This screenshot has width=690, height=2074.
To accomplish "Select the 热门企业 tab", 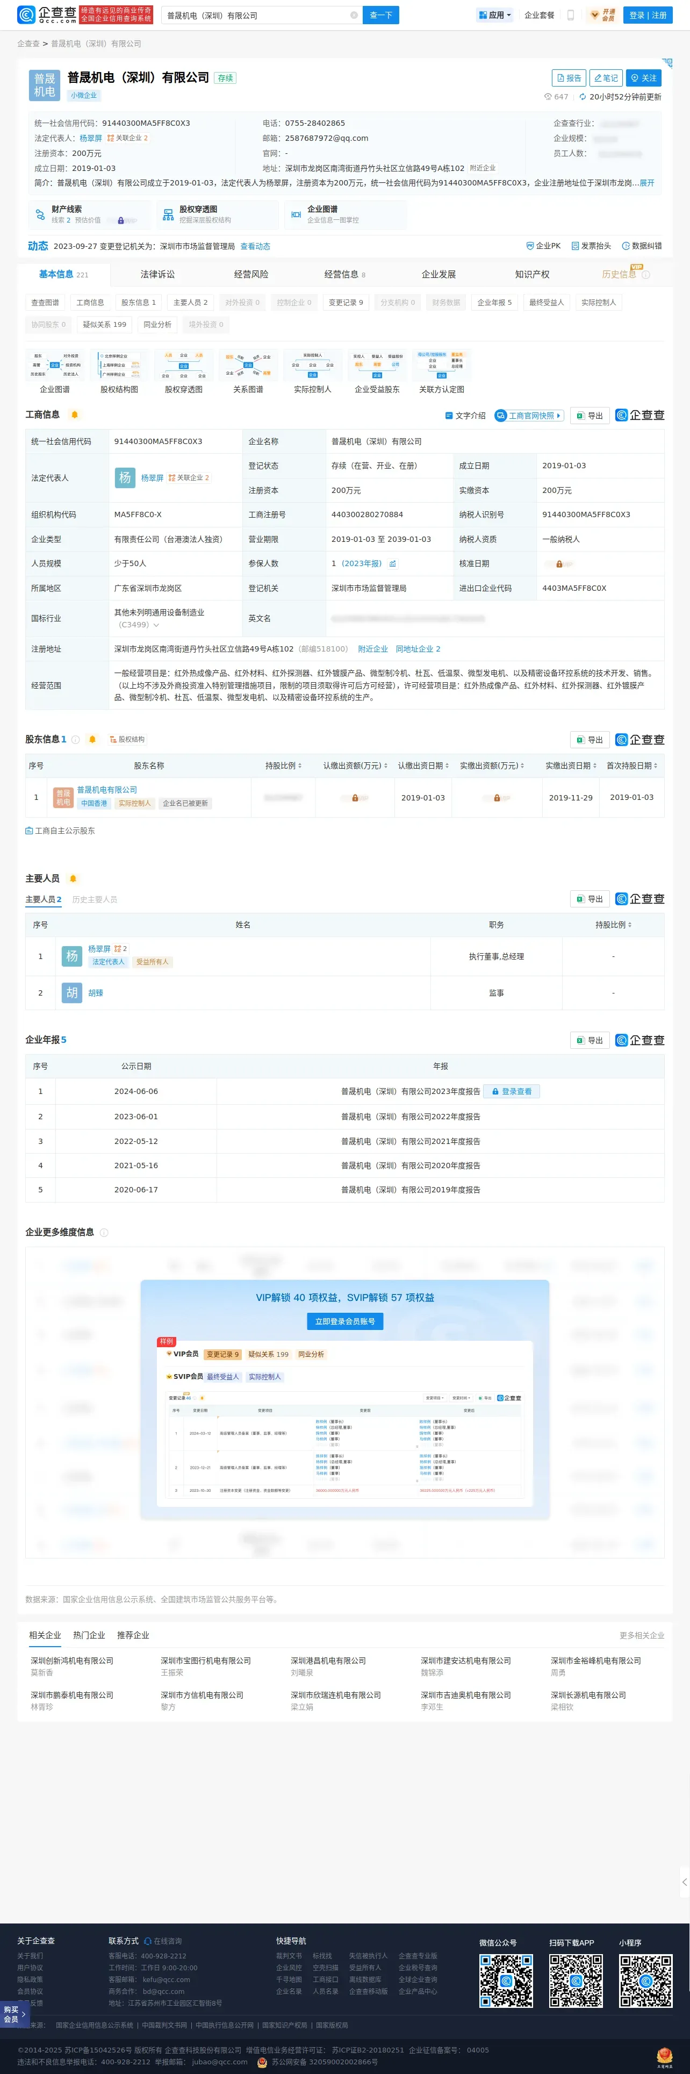I will point(89,1635).
